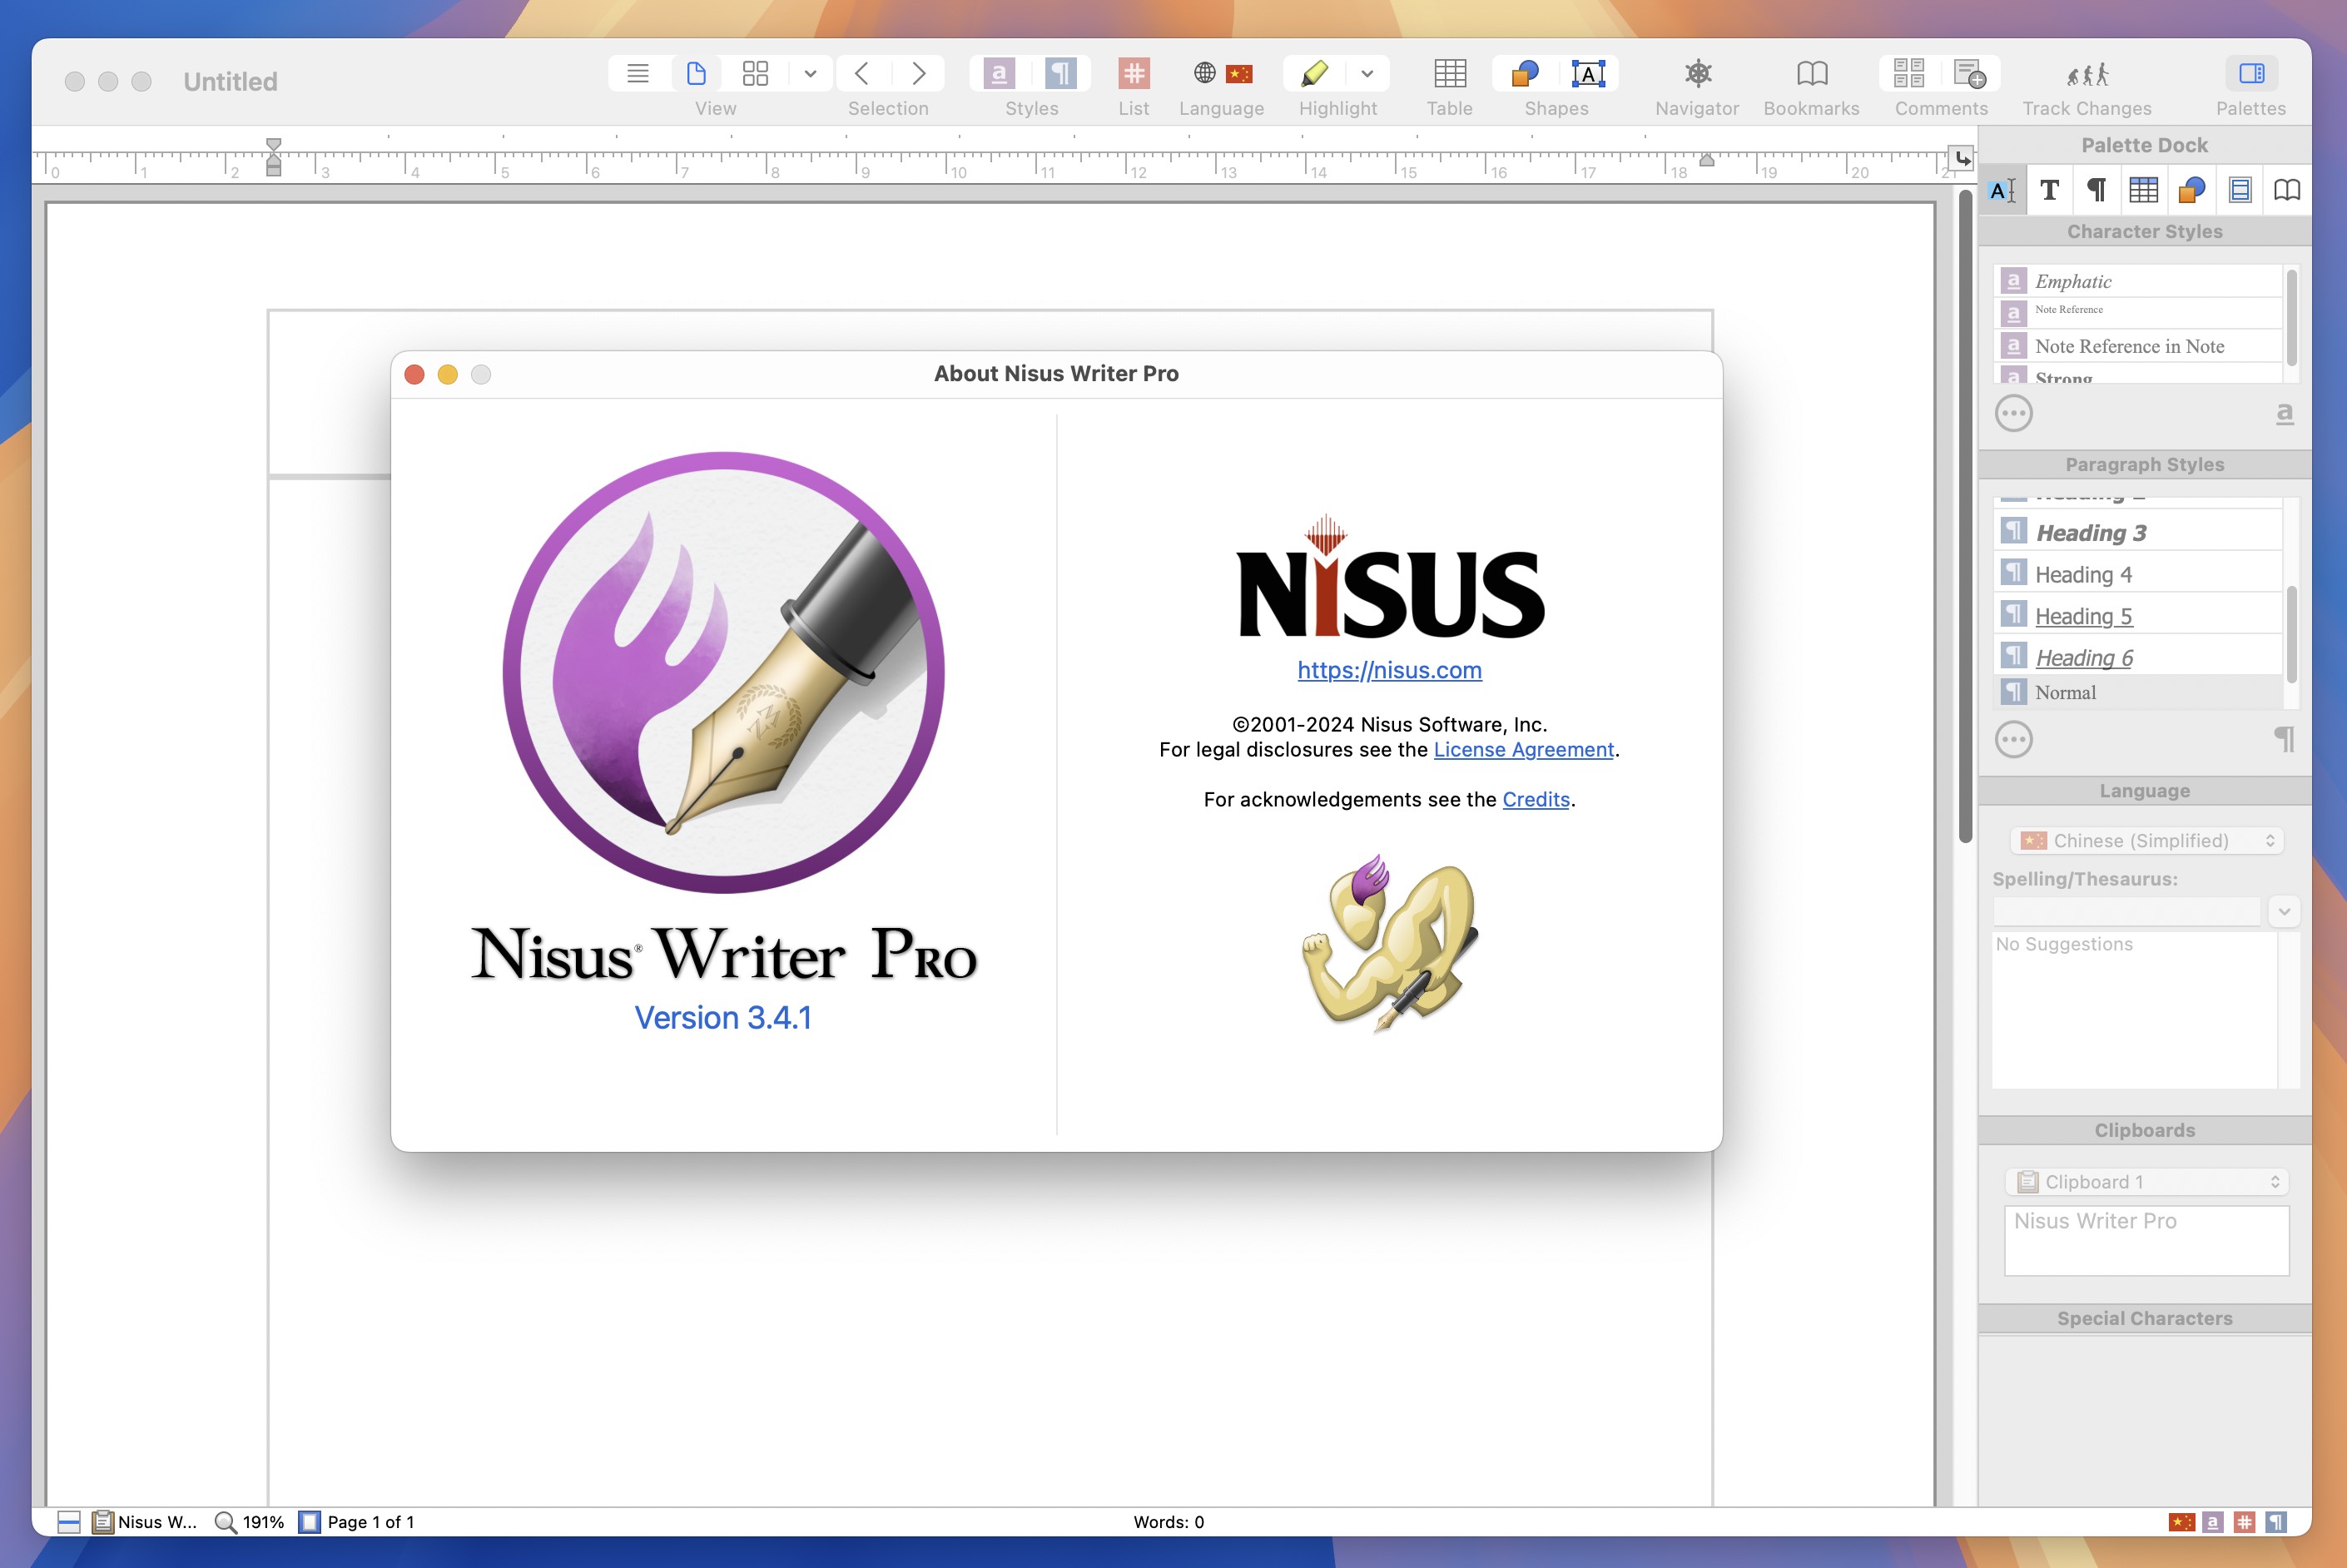Image resolution: width=2347 pixels, height=1568 pixels.
Task: Enable the Paragraph styles toggle
Action: click(2098, 189)
